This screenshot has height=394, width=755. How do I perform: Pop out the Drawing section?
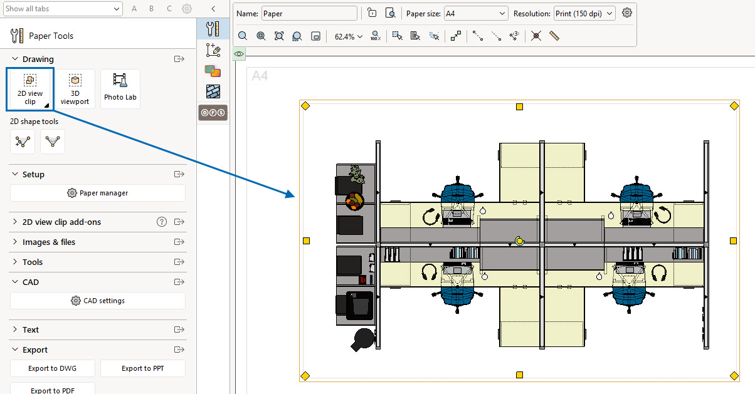coord(179,59)
